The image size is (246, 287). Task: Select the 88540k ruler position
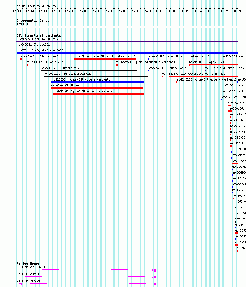(69, 11)
